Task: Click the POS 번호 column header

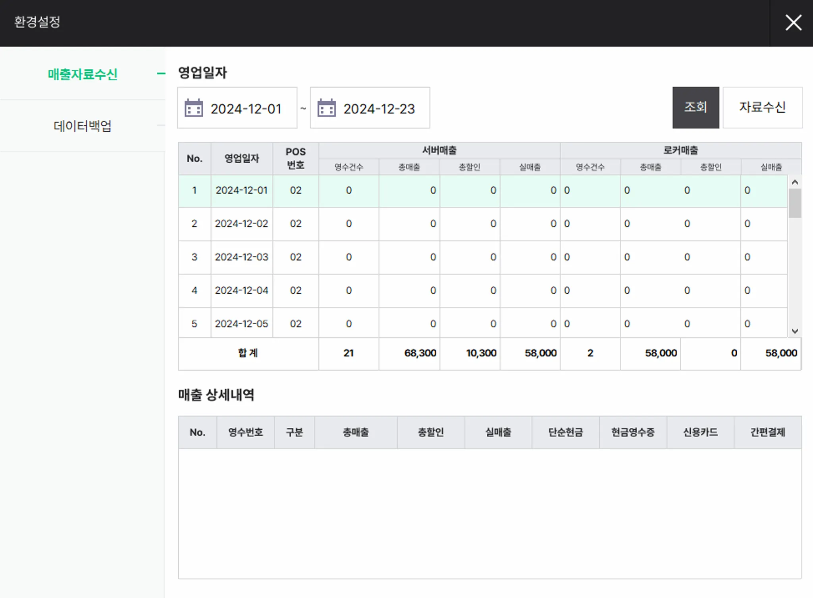Action: [295, 158]
